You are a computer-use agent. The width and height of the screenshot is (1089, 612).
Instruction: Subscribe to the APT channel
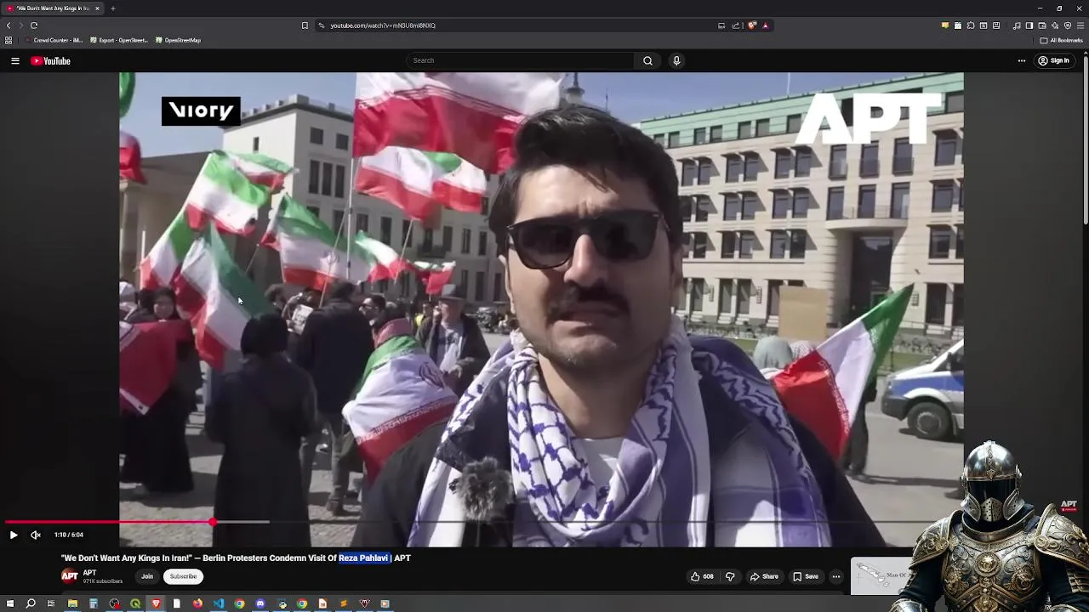183,576
